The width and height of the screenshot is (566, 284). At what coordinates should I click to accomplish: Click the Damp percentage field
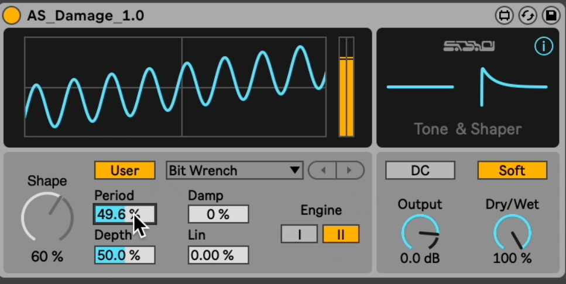point(218,214)
